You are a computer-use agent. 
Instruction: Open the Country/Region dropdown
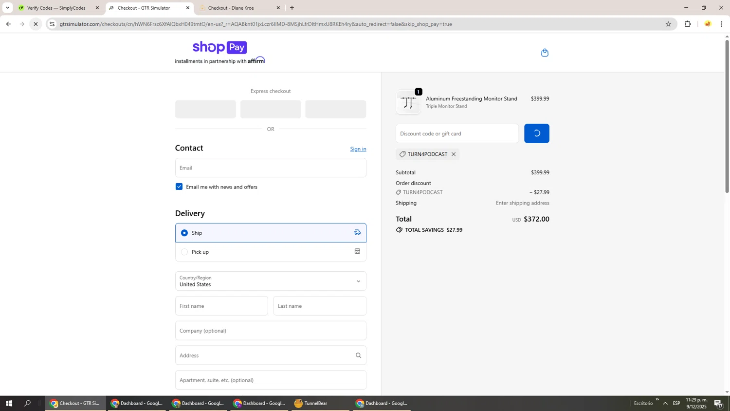coord(271,281)
